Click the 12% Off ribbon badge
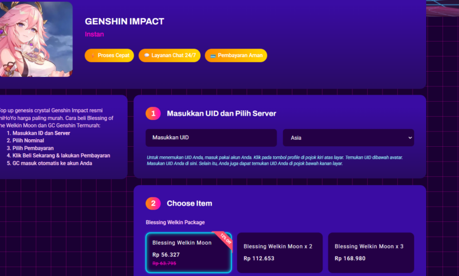459x276 pixels. point(225,238)
